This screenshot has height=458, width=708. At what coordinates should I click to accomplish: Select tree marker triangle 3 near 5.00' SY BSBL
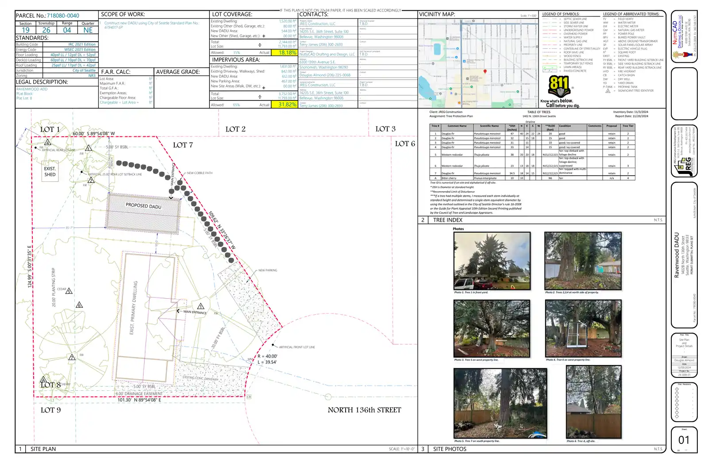tap(88, 148)
